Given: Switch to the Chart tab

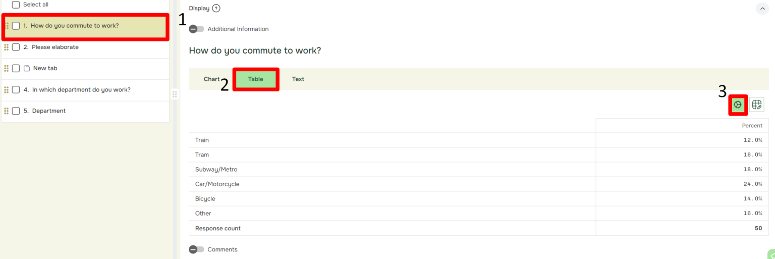Looking at the screenshot, I should [211, 79].
